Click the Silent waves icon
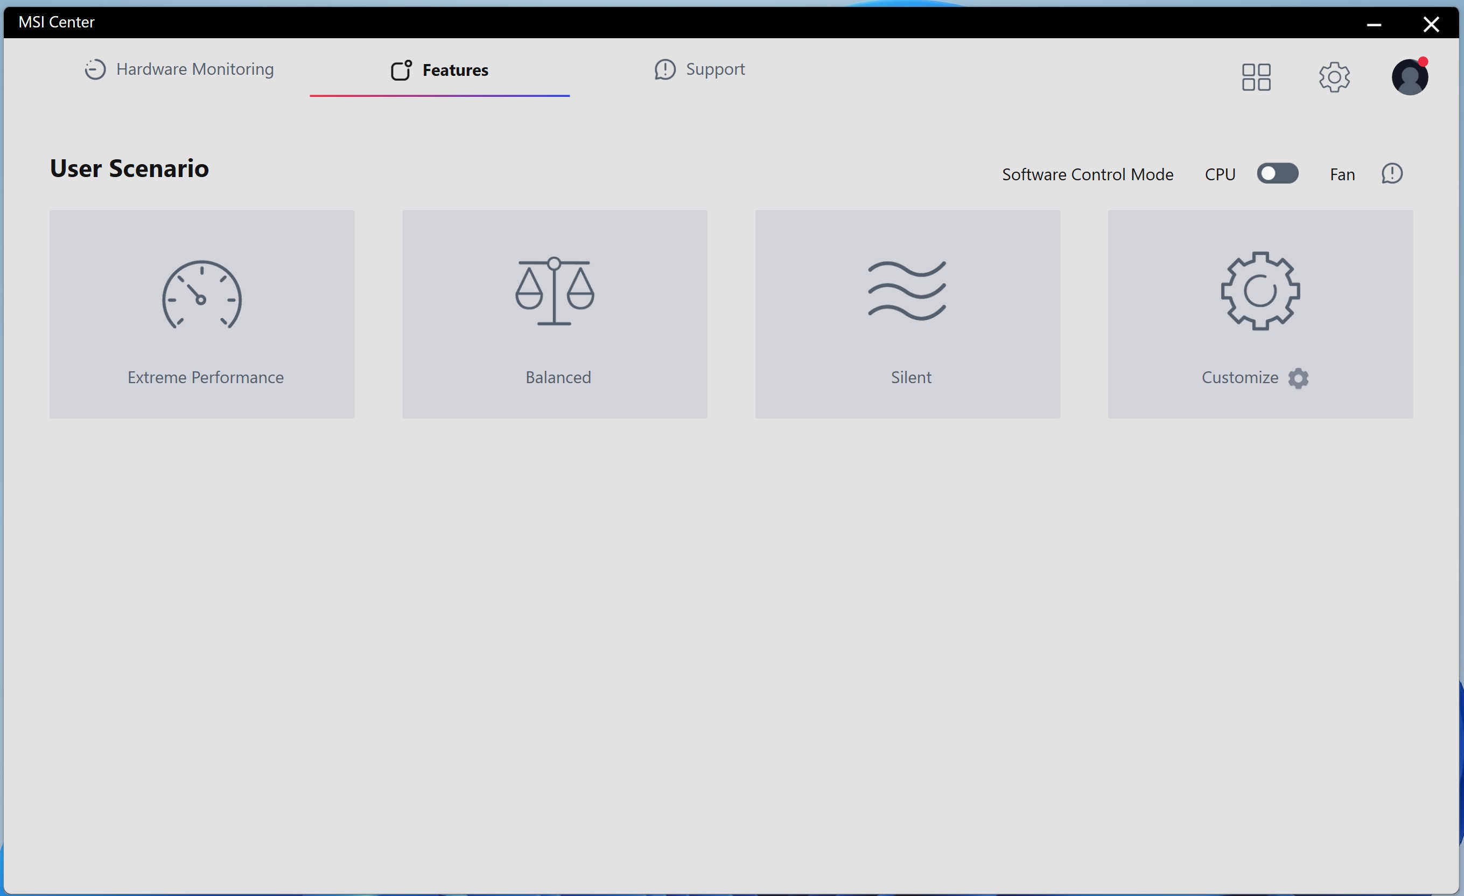 point(907,291)
